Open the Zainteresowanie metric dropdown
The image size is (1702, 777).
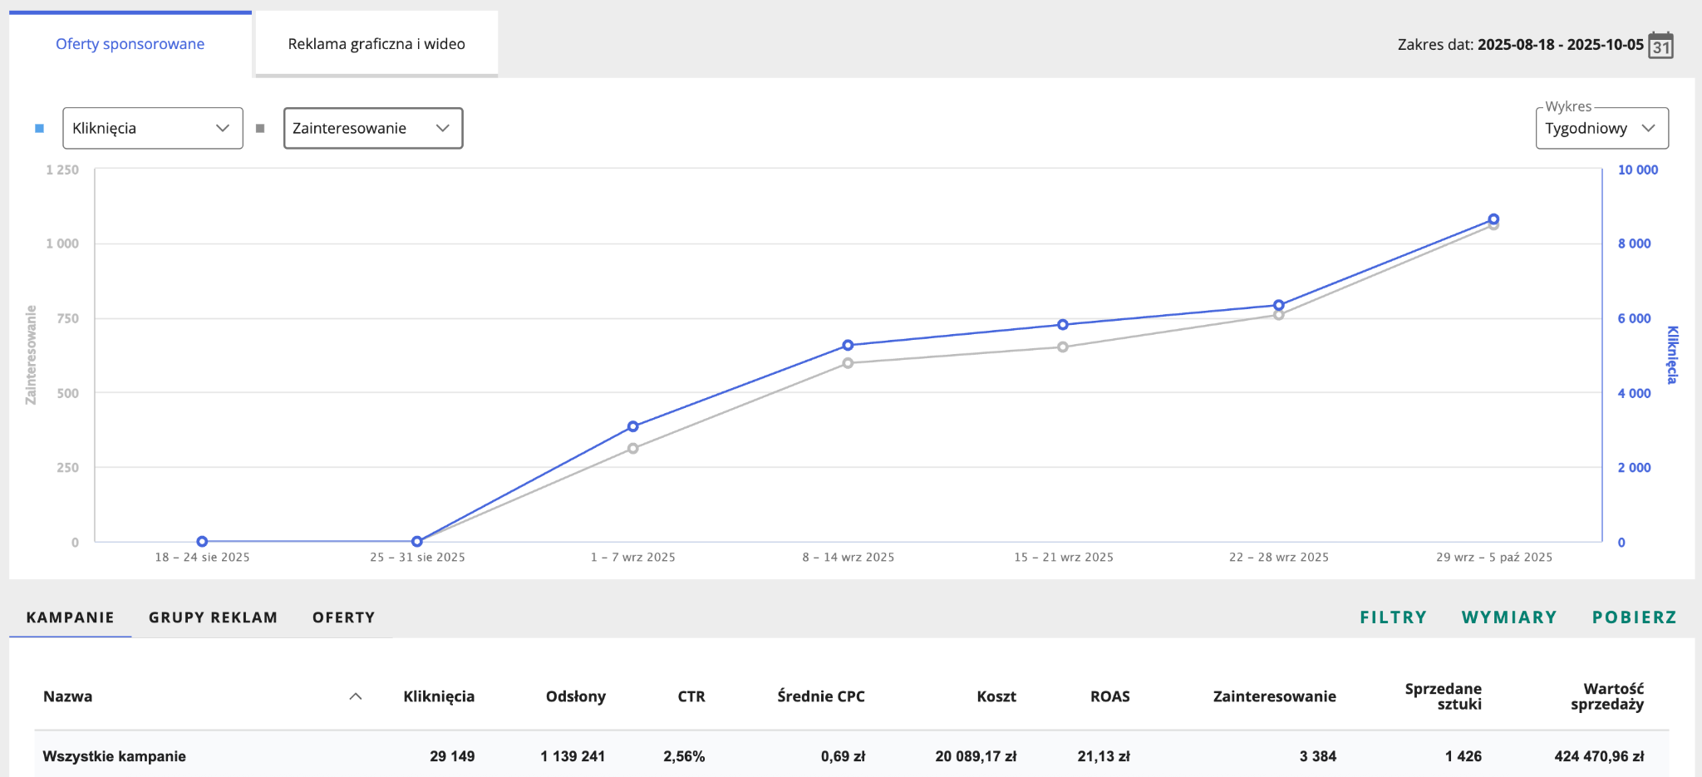373,128
